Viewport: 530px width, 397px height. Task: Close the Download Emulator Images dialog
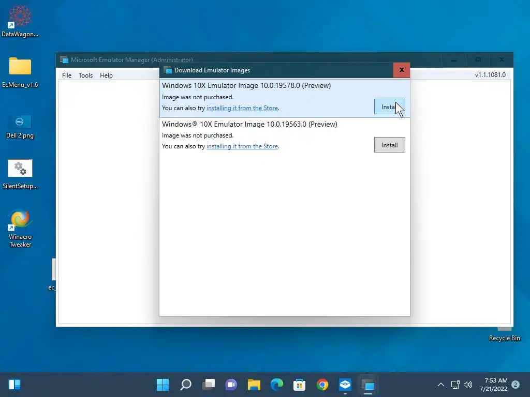[402, 70]
